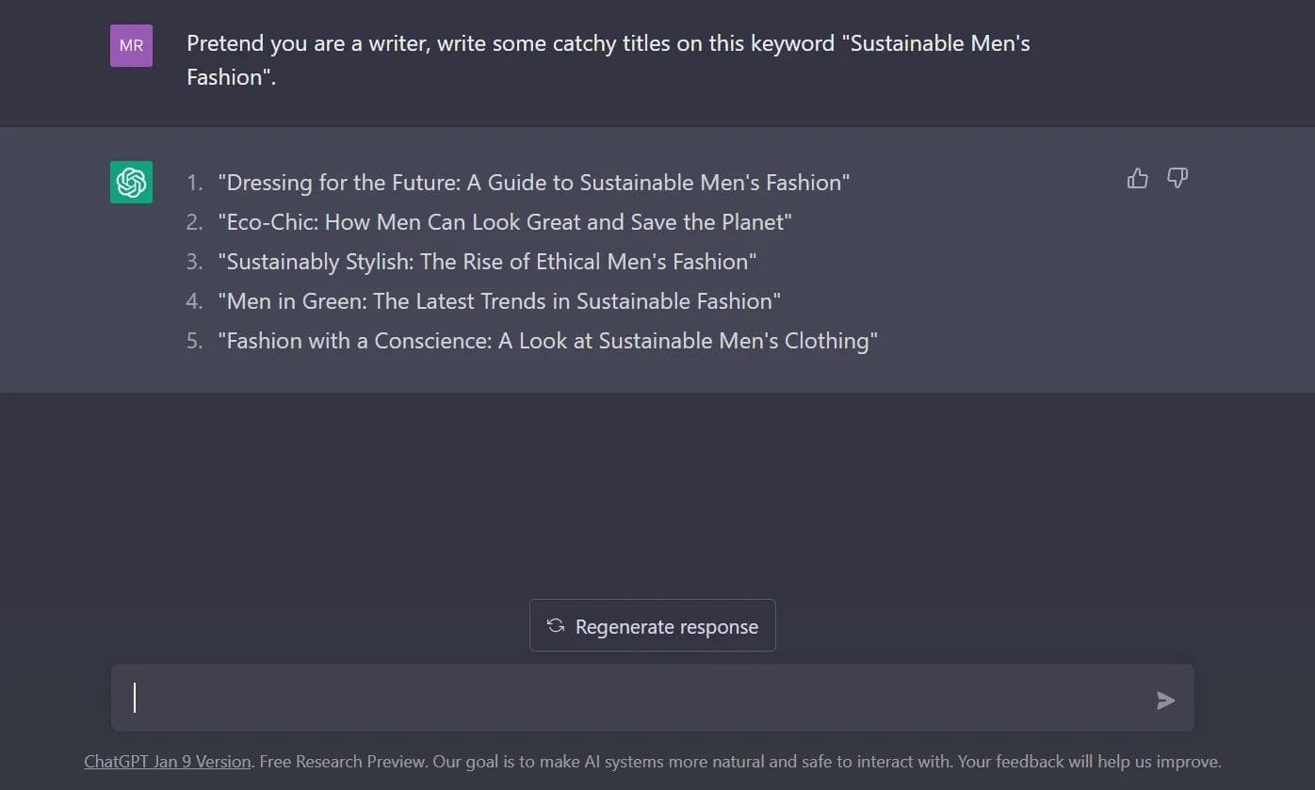Click the "Men in Green" title line
Screen dimensions: 1315x790
click(x=499, y=301)
